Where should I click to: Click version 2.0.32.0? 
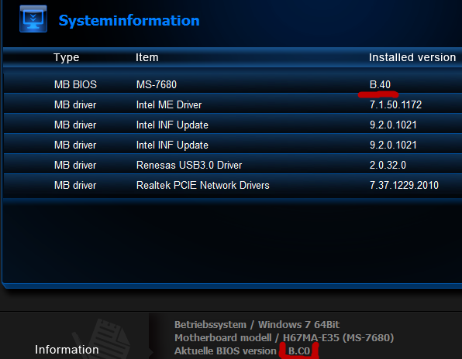(x=388, y=165)
